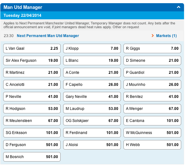
Task: Click the market rules text starting 'Applies to Next'
Action: 89,25
